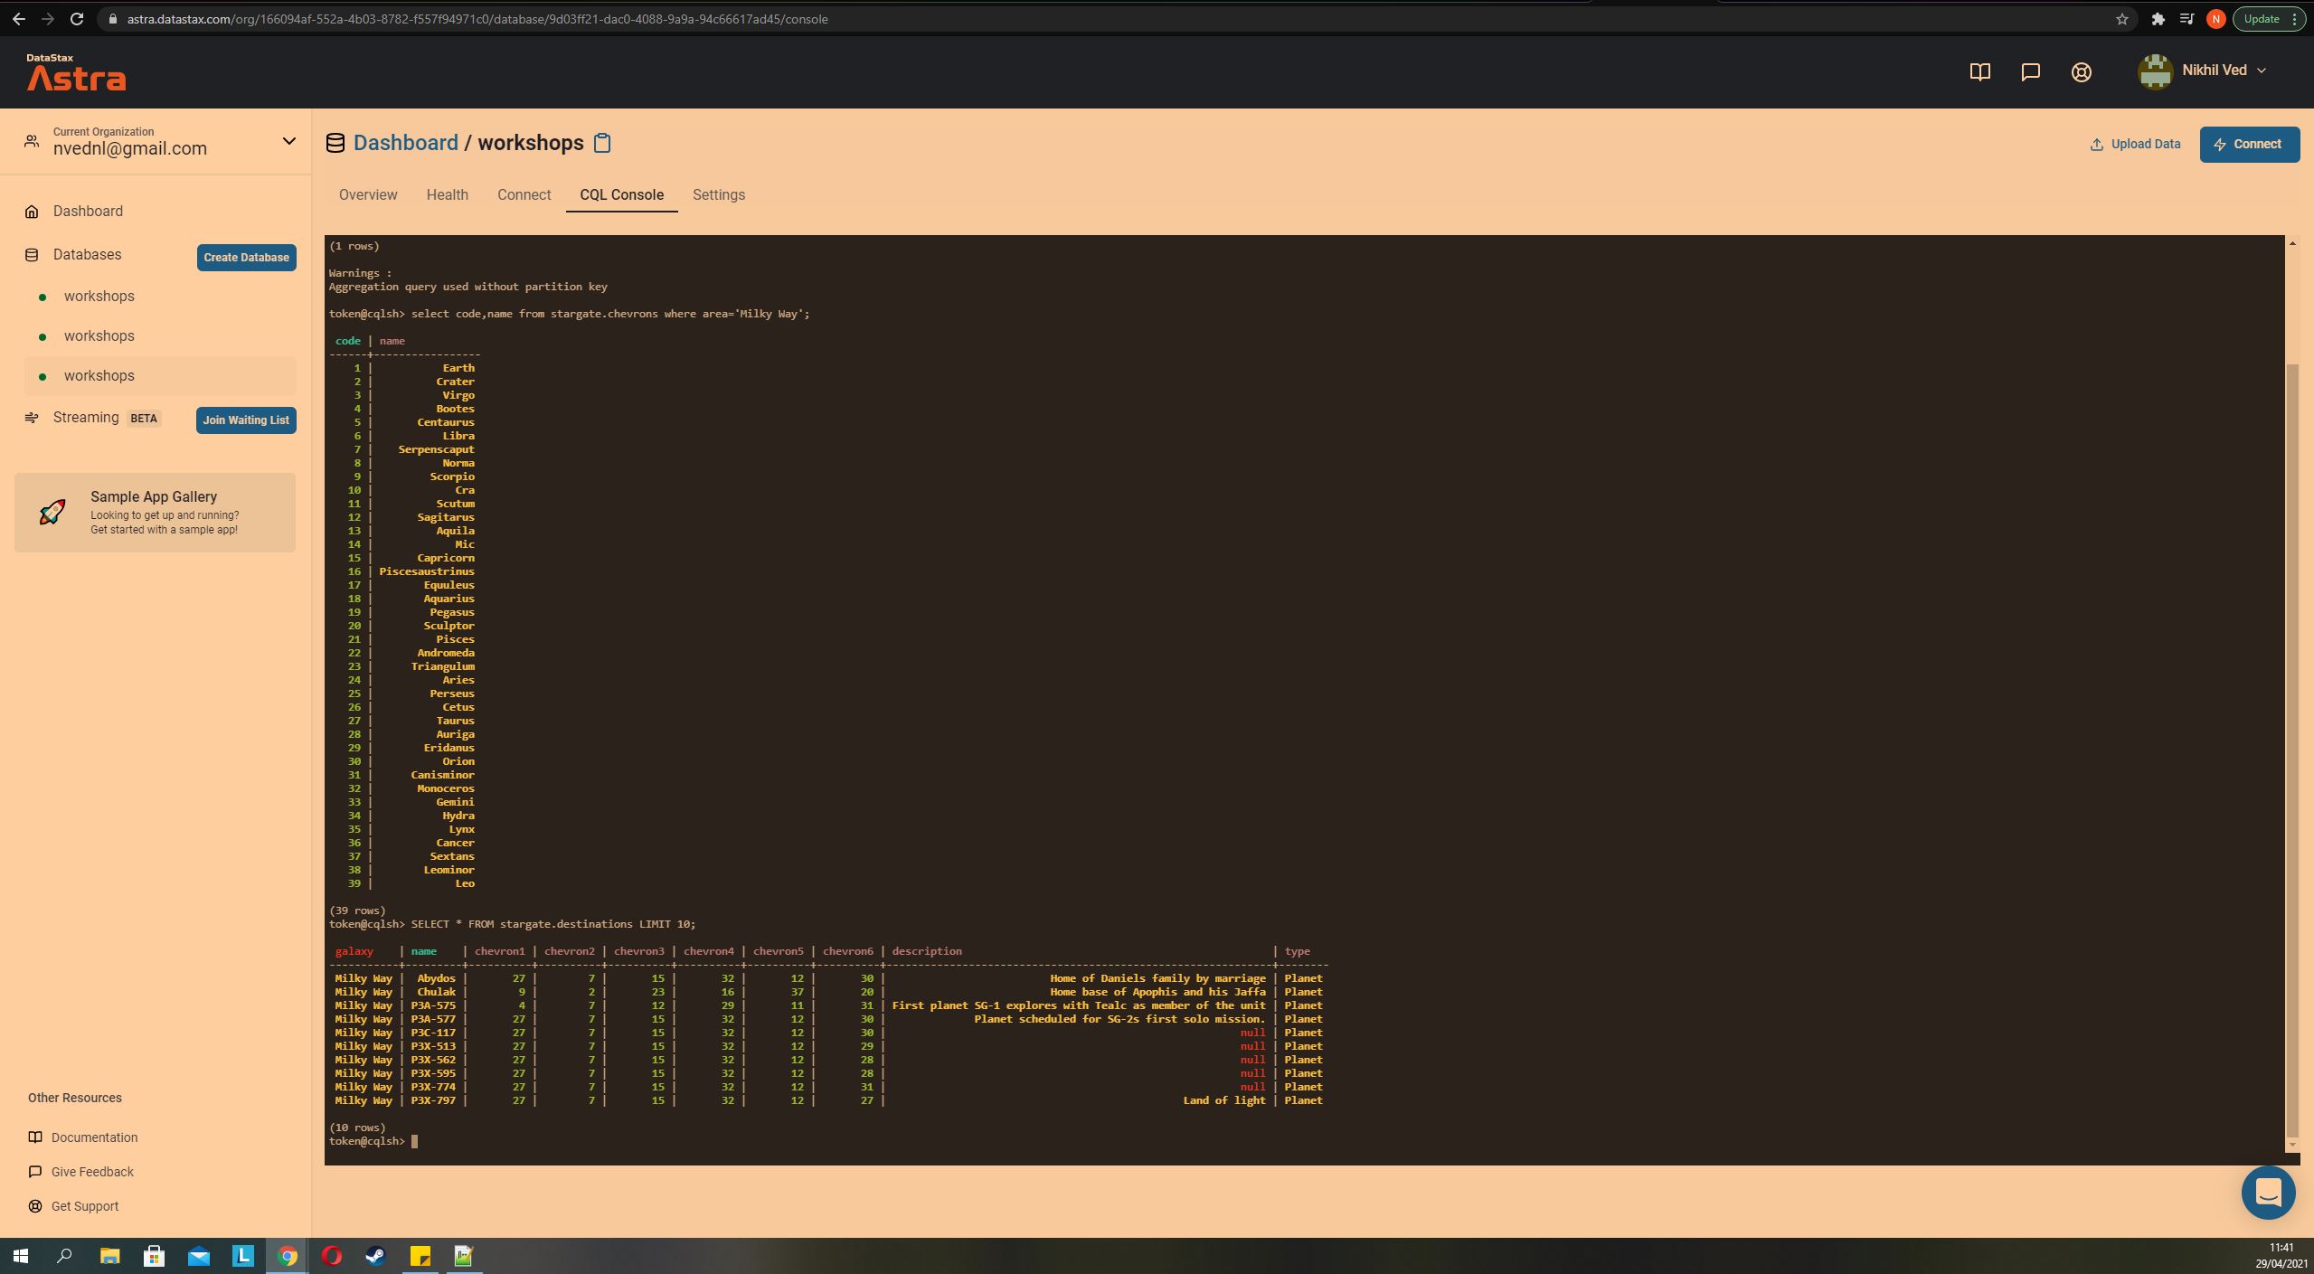Viewport: 2314px width, 1274px height.
Task: Open the help life-ring icon in header
Action: click(x=2081, y=72)
